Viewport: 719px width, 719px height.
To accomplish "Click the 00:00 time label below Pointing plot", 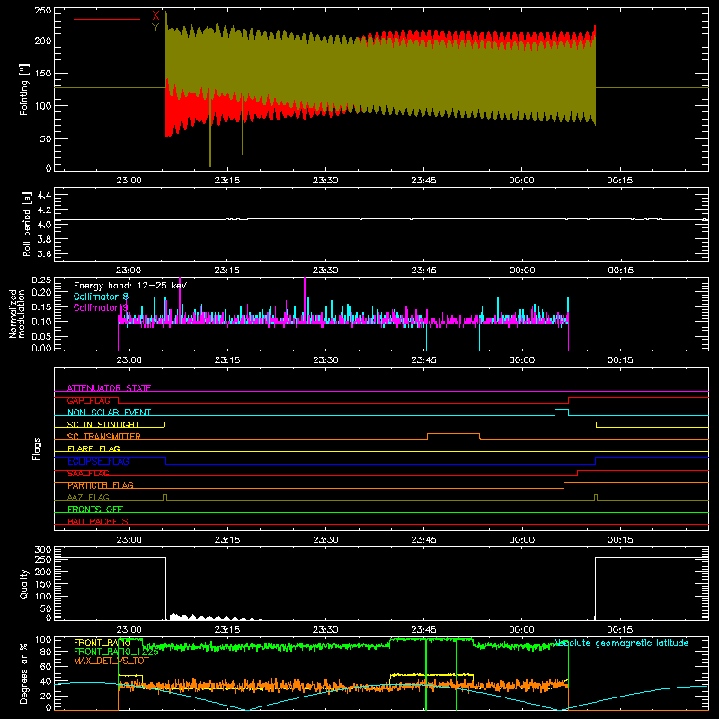I will (521, 181).
